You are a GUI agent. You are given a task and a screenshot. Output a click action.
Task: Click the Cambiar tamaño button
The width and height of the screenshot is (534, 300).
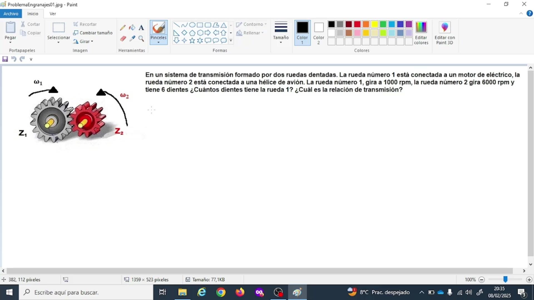93,33
